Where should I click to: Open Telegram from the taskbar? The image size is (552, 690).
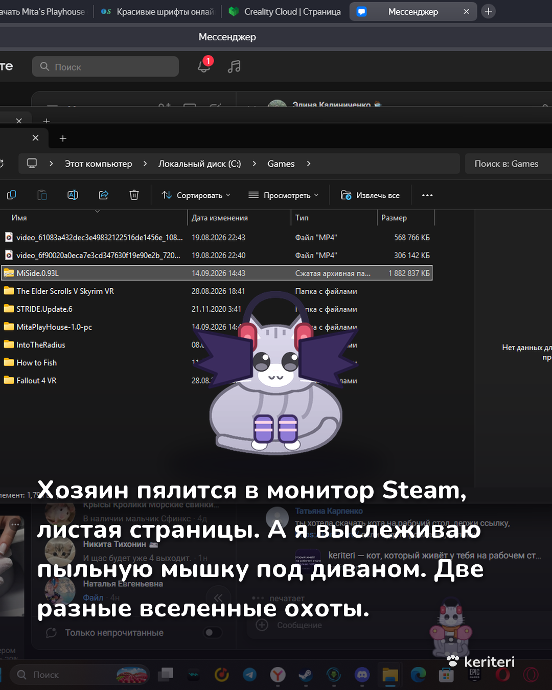pyautogui.click(x=249, y=675)
